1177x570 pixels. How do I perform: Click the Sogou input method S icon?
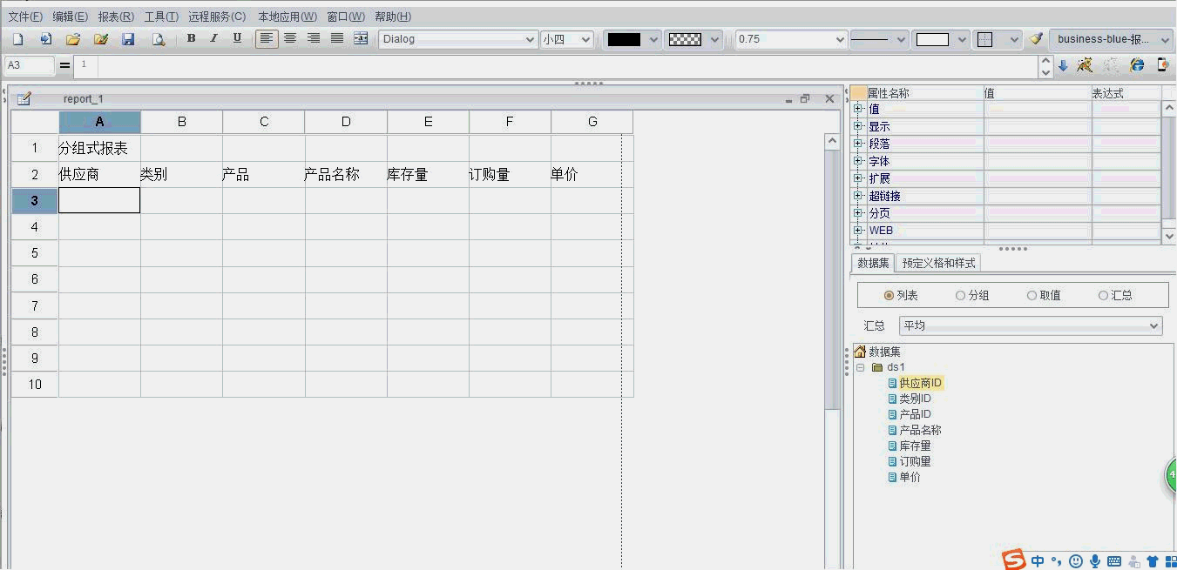[1013, 560]
